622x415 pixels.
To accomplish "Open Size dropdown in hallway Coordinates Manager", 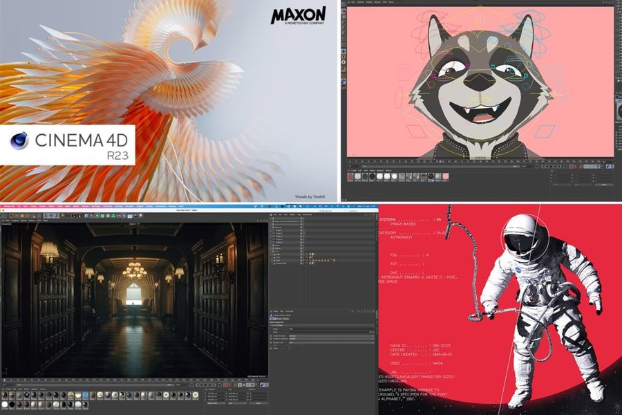I will pos(237,403).
